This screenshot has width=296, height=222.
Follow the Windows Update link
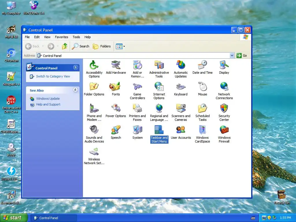pyautogui.click(x=48, y=99)
